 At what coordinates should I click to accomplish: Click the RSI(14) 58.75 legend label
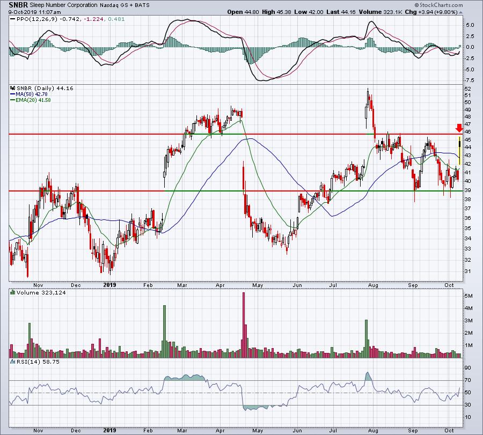tap(38, 362)
